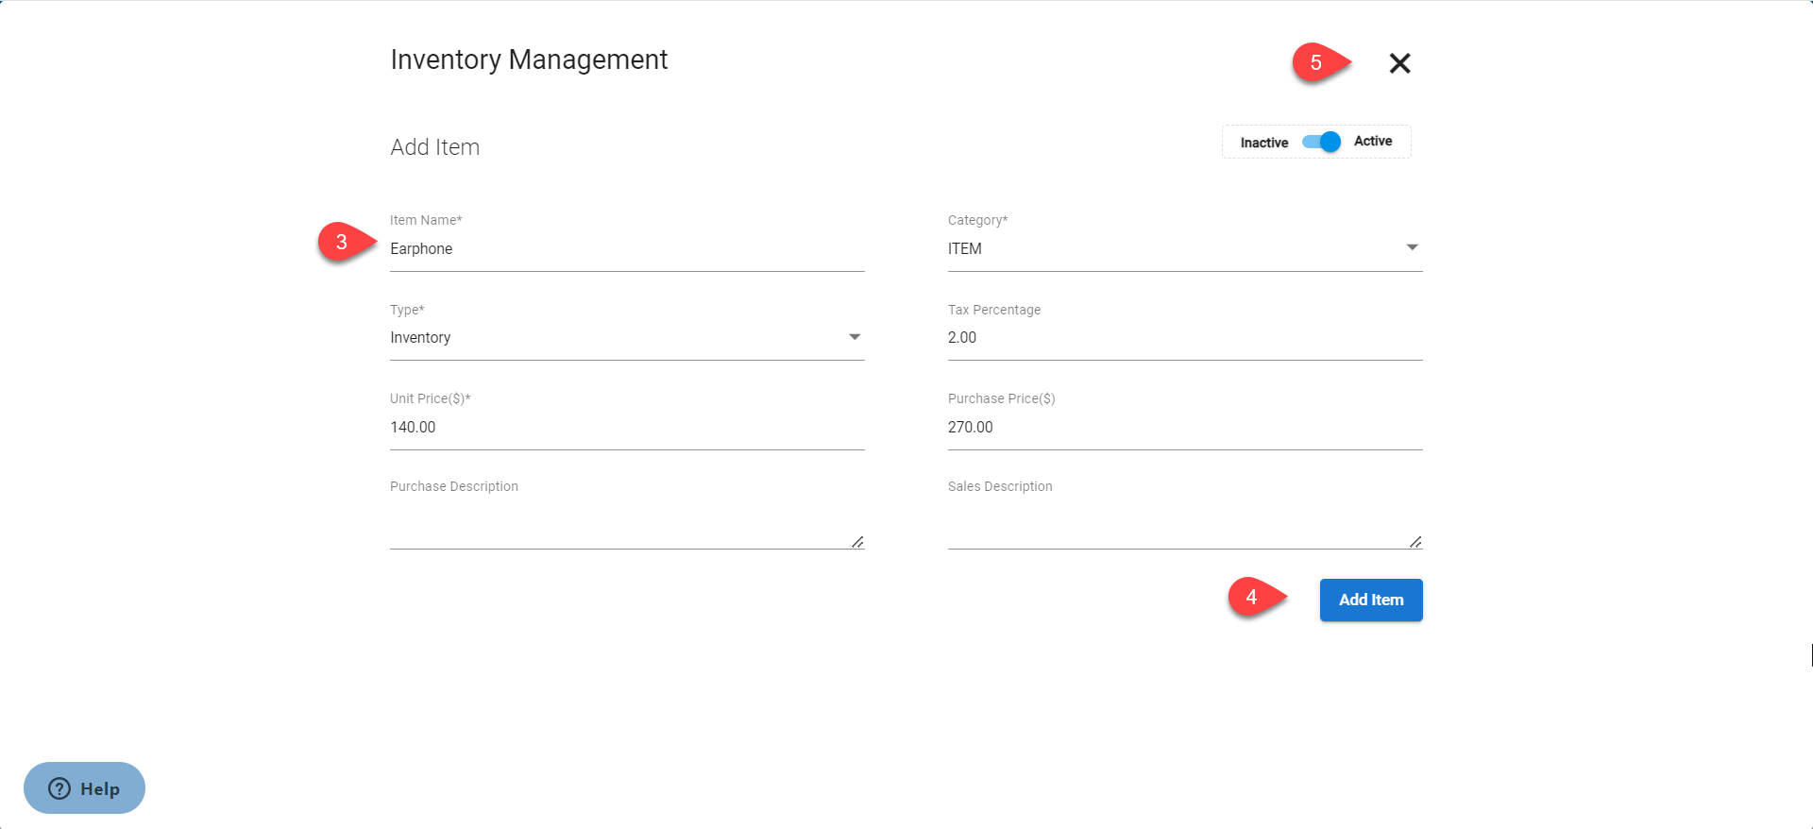This screenshot has width=1813, height=829.
Task: Click red step marker number 3
Action: 342,243
